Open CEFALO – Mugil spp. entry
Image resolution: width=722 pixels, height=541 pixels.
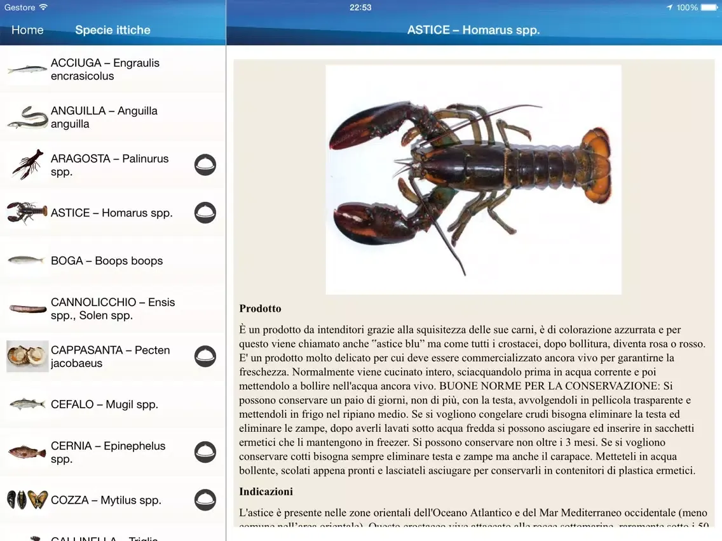pyautogui.click(x=113, y=404)
